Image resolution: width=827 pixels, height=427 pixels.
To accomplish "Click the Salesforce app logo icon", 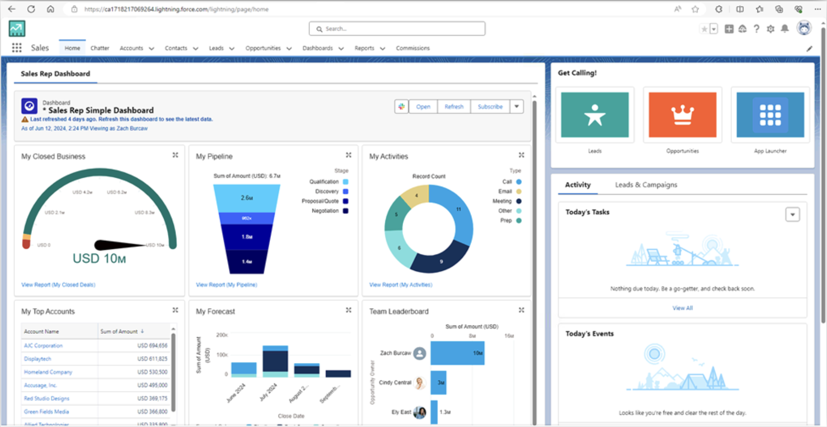I will (17, 29).
